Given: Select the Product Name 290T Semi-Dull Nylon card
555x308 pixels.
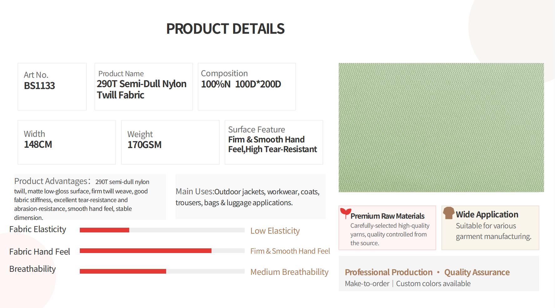Looking at the screenshot, I should click(x=144, y=87).
